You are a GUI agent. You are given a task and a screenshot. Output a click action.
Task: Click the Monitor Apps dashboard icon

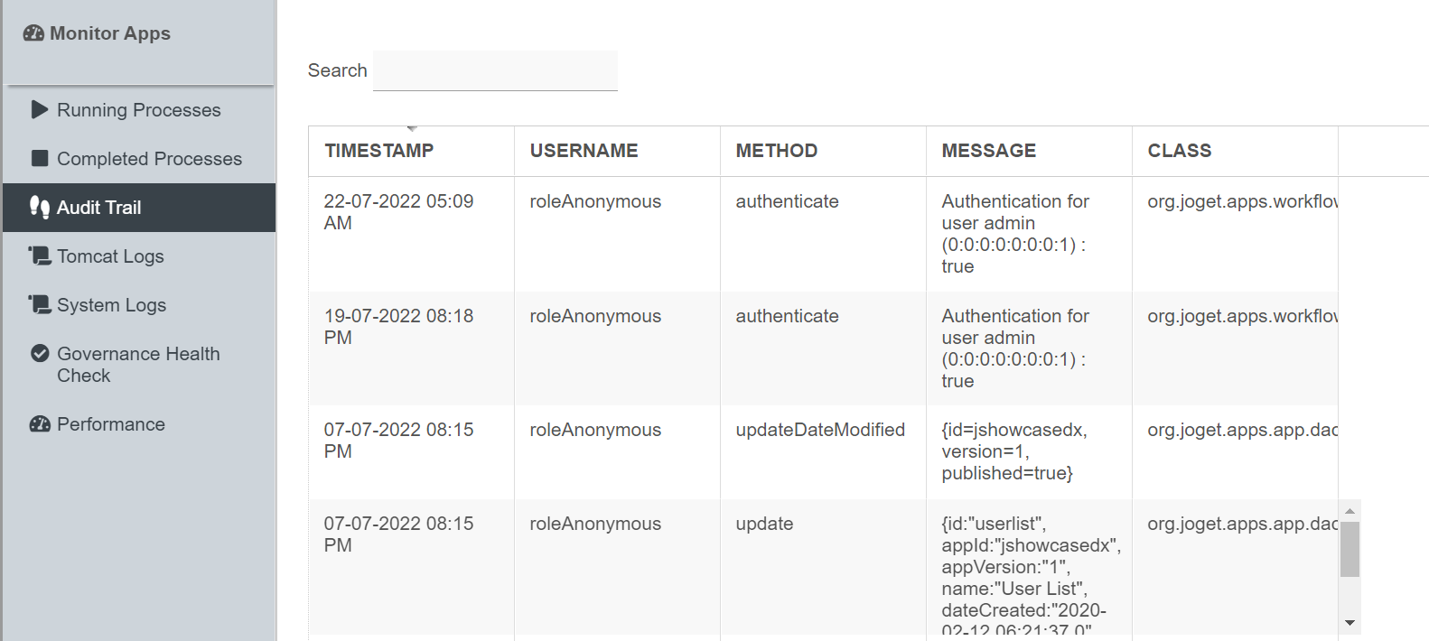(x=33, y=33)
